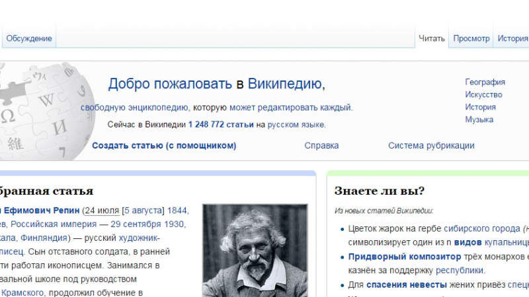Screen dimensions: 529x297
Task: Select the Искусство category link
Action: [483, 94]
